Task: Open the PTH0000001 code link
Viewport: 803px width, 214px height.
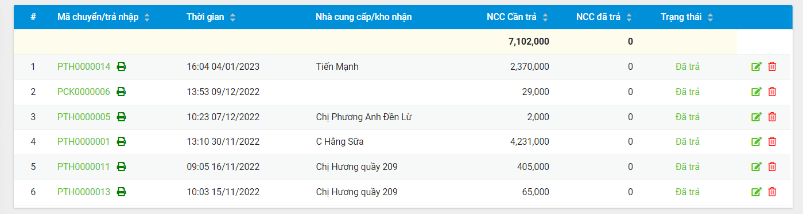Action: pyautogui.click(x=84, y=141)
